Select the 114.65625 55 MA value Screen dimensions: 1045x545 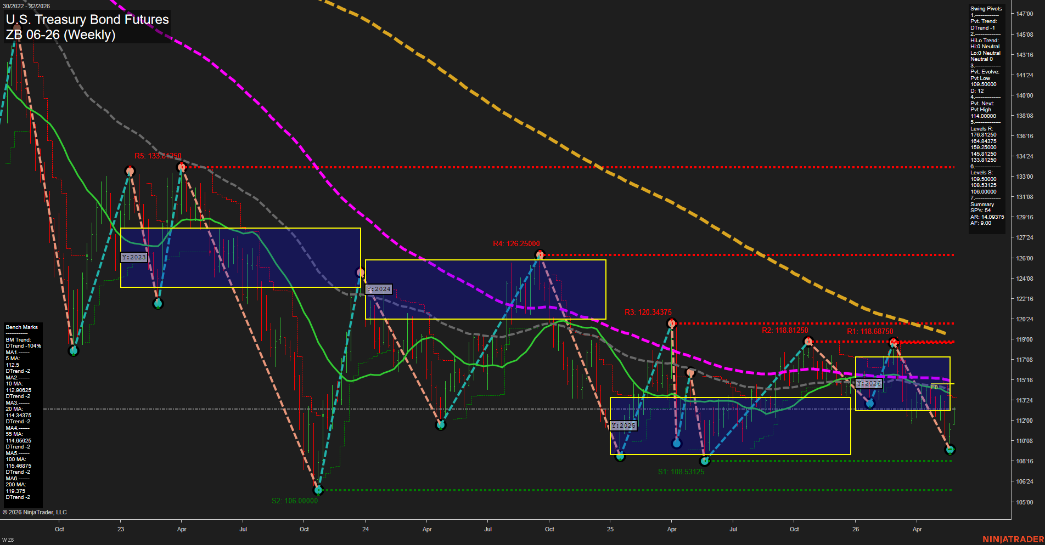click(x=19, y=441)
